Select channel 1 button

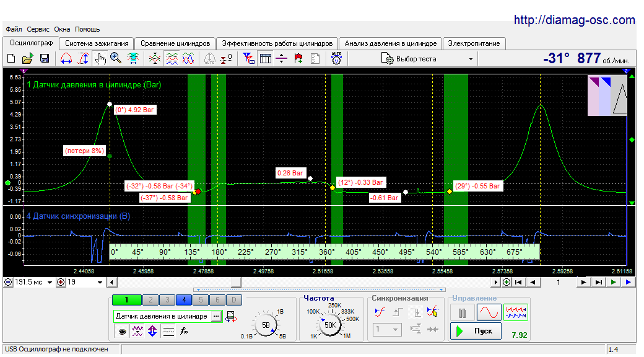(x=126, y=300)
